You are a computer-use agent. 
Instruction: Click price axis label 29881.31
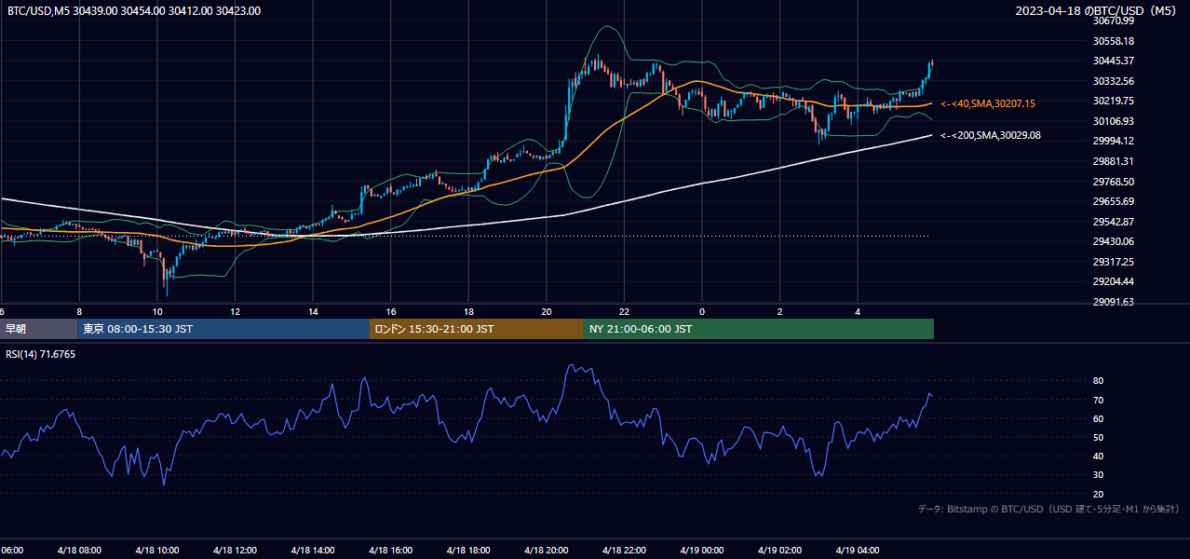click(x=1113, y=161)
